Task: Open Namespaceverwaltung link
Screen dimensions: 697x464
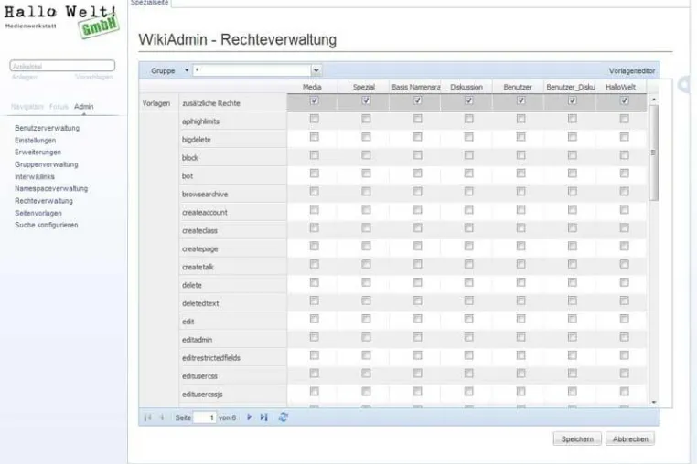Action: [x=51, y=189]
